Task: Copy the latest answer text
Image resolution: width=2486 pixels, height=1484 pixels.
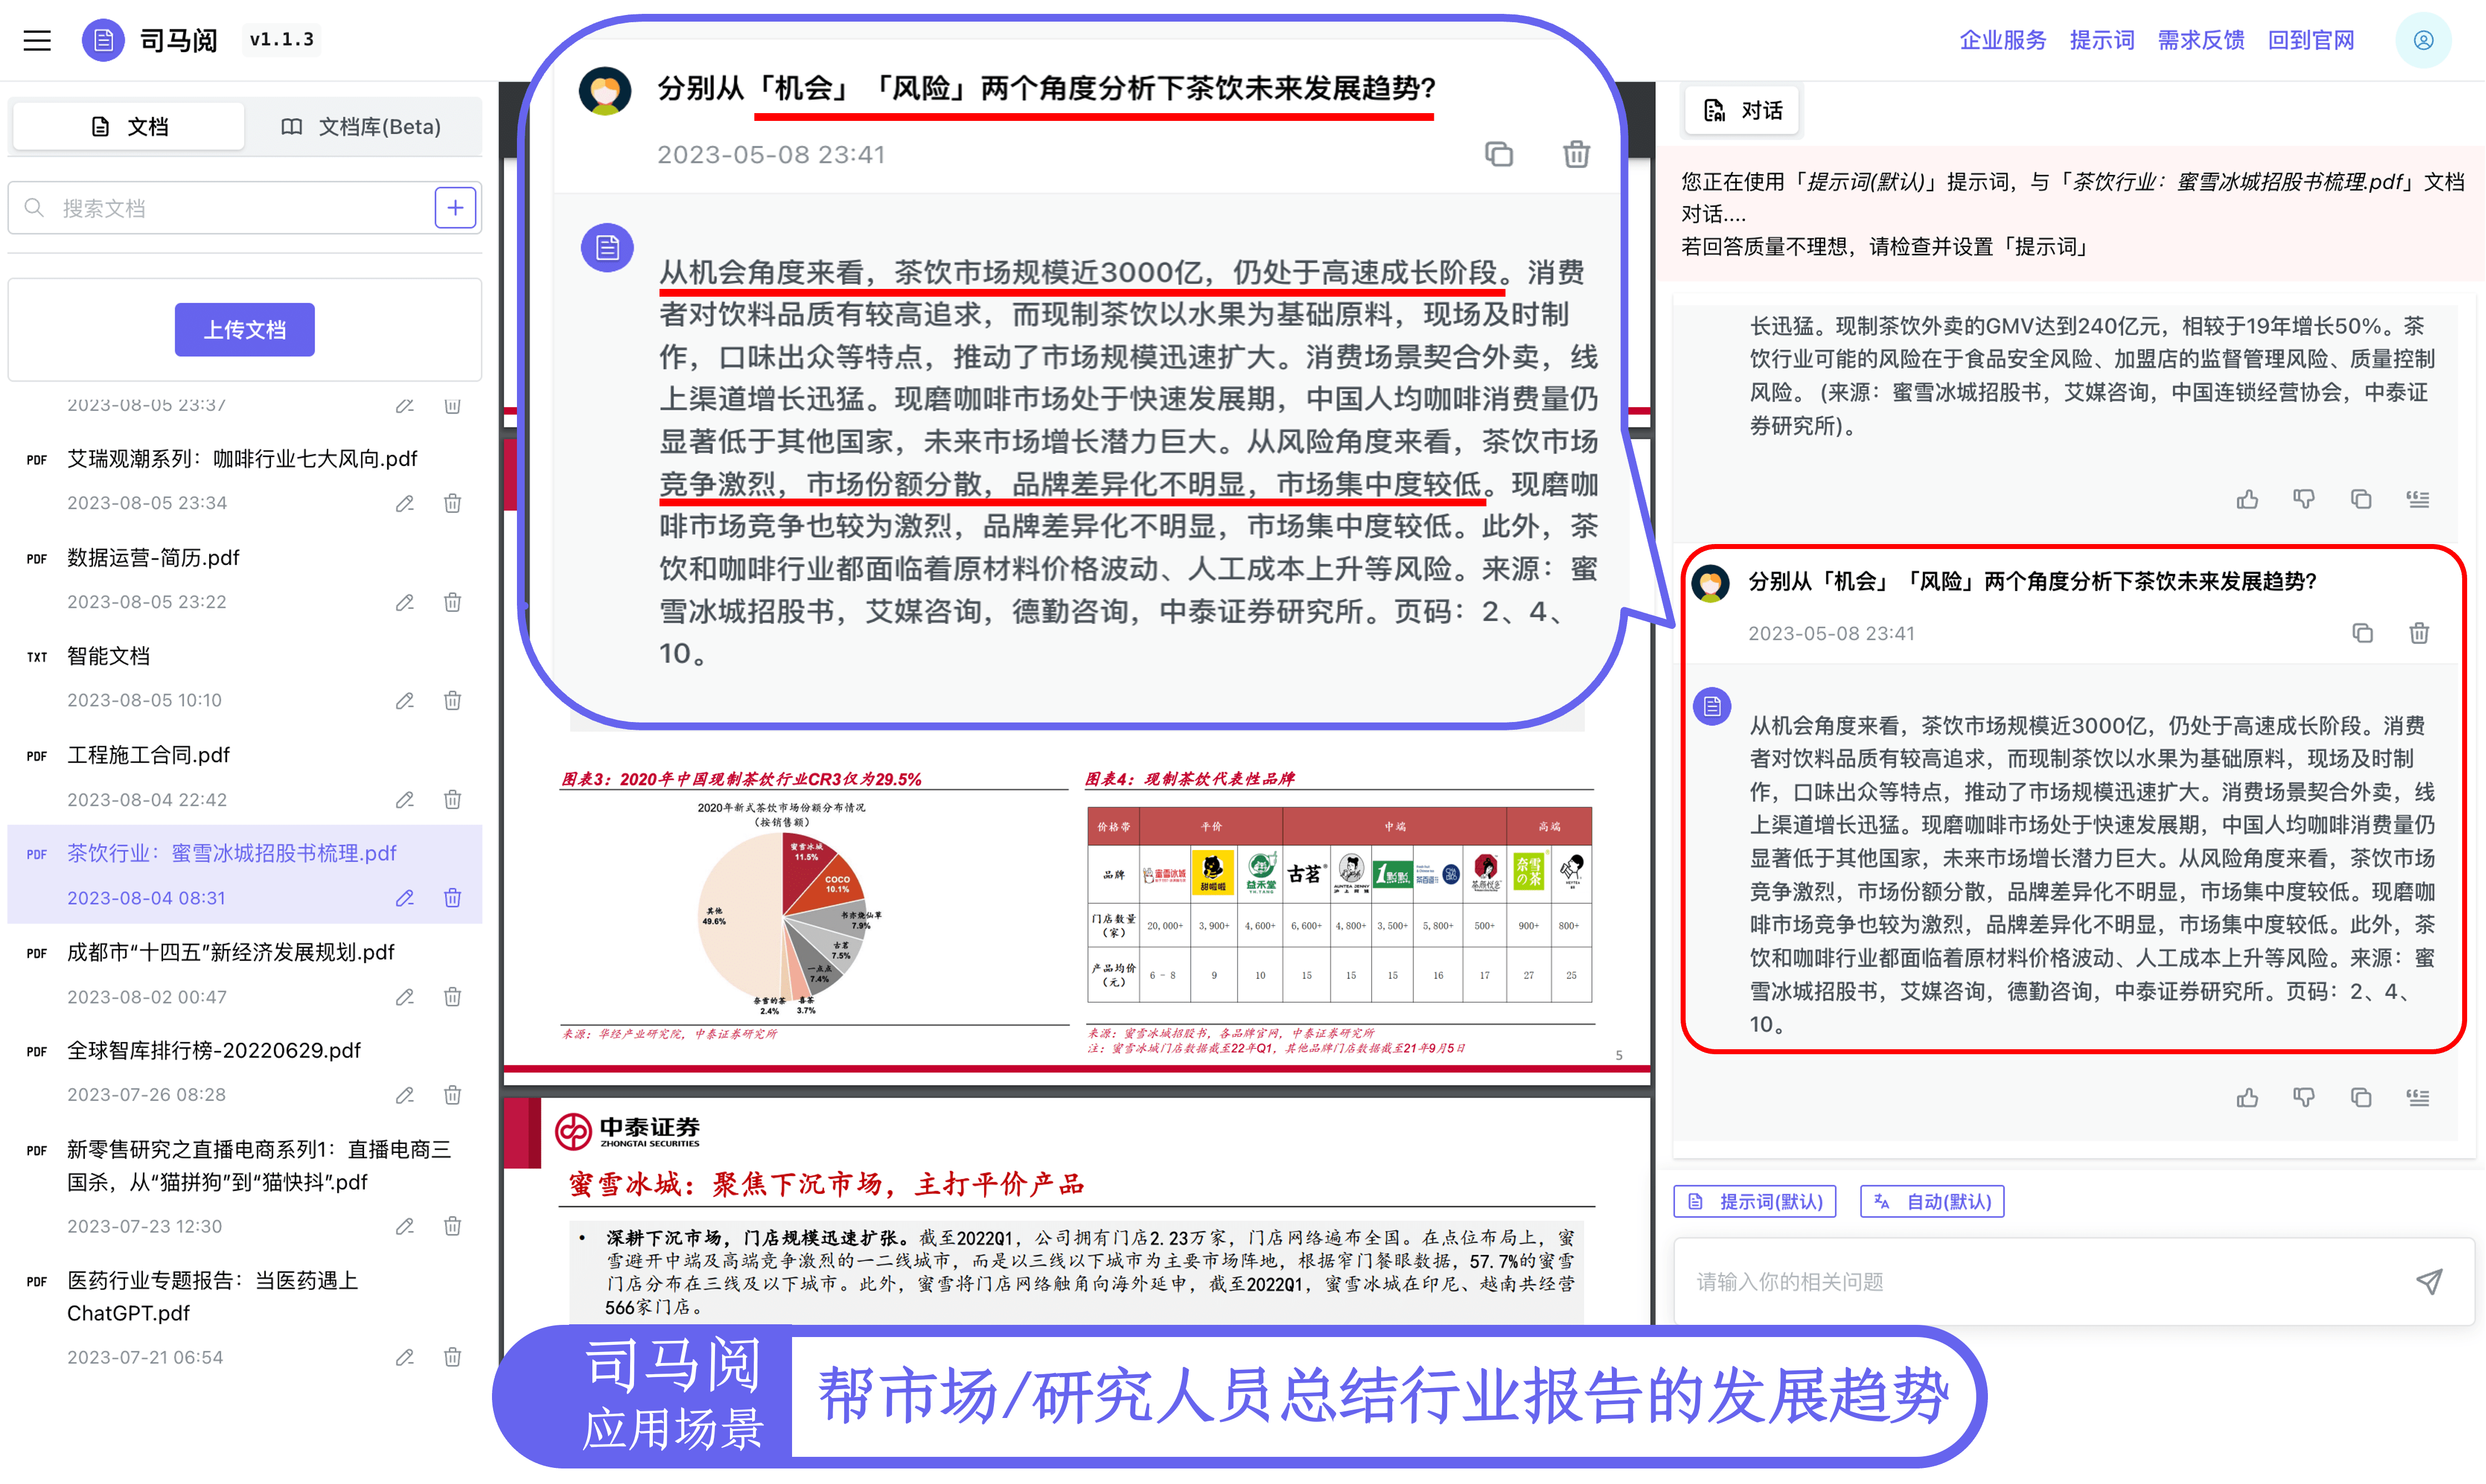Action: [2361, 1098]
